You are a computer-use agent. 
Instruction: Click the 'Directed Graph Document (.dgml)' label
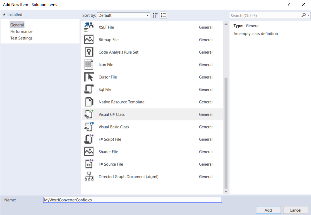[x=128, y=177]
